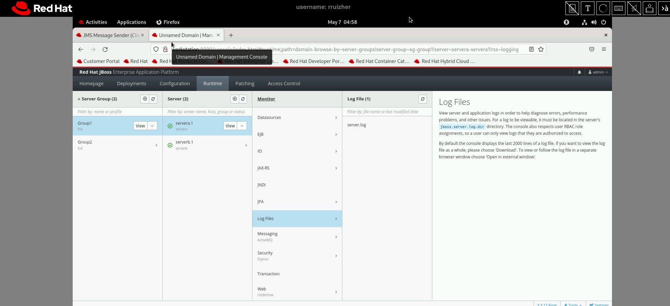The height and width of the screenshot is (306, 670).
Task: Click View button for Group1
Action: coord(140,126)
